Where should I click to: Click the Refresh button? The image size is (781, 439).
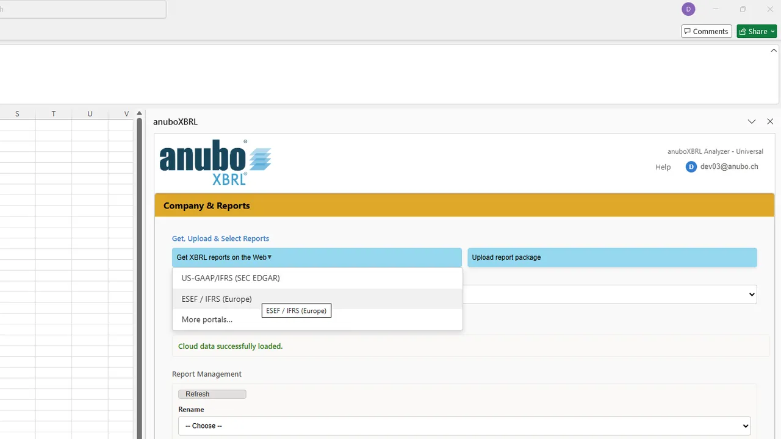pyautogui.click(x=212, y=394)
